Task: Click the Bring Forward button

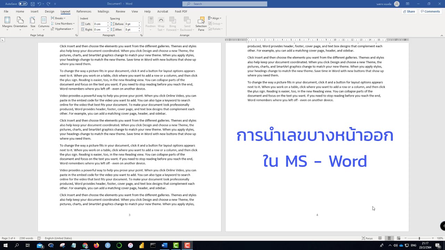Action: coord(172,24)
